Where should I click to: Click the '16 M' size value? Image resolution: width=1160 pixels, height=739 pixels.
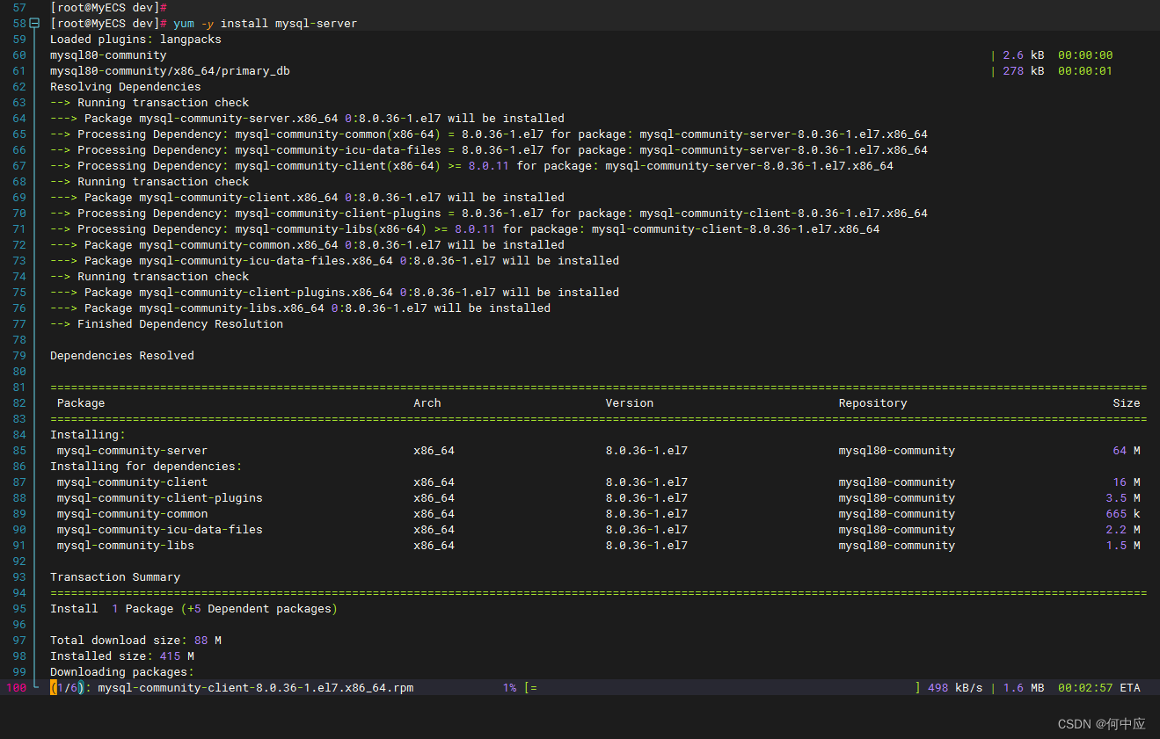pyautogui.click(x=1127, y=482)
